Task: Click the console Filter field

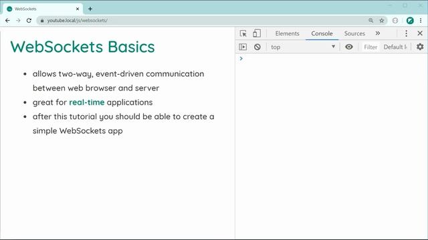Action: click(370, 47)
